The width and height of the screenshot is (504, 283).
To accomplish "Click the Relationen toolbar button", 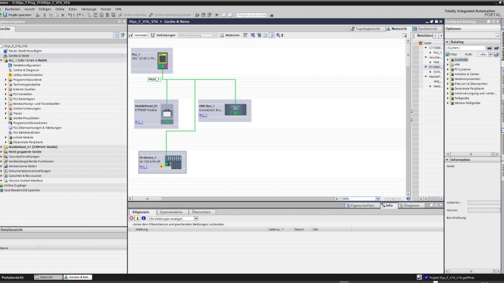I will pos(230,35).
